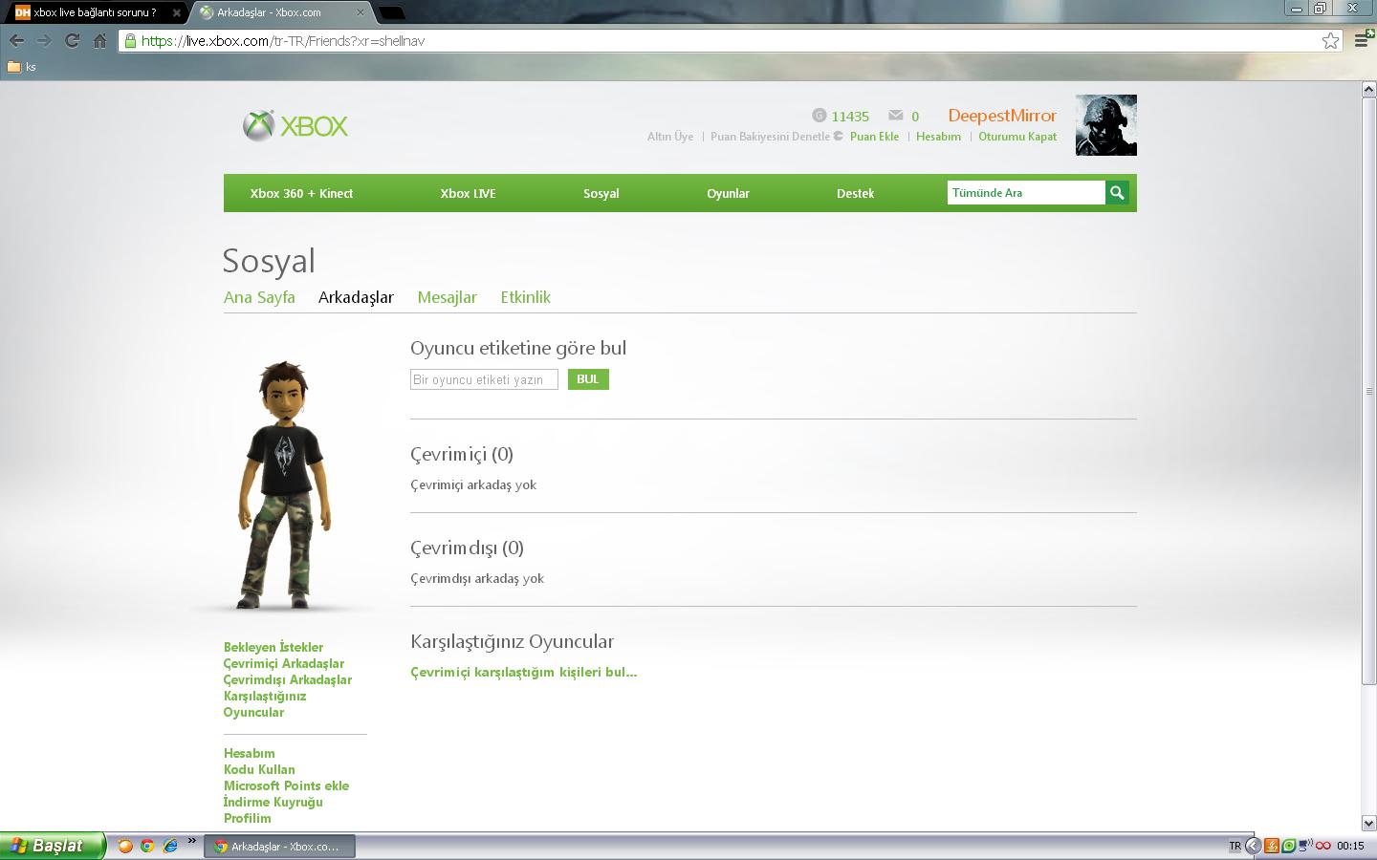Click the search magnifier button

click(x=1117, y=192)
